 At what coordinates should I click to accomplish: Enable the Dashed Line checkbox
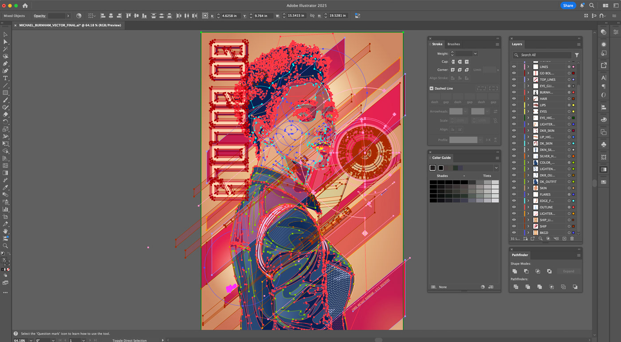click(x=432, y=88)
